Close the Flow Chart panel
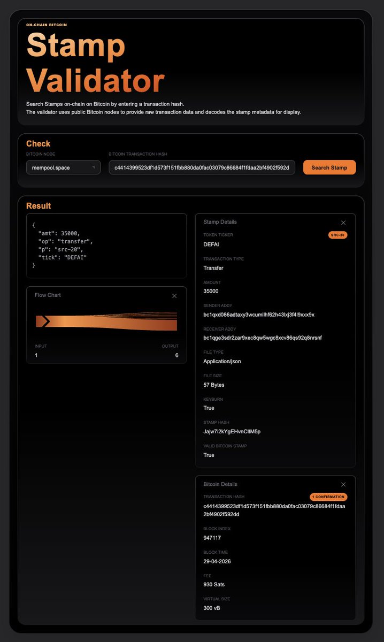Screen dimensions: 384x642 (x=174, y=295)
